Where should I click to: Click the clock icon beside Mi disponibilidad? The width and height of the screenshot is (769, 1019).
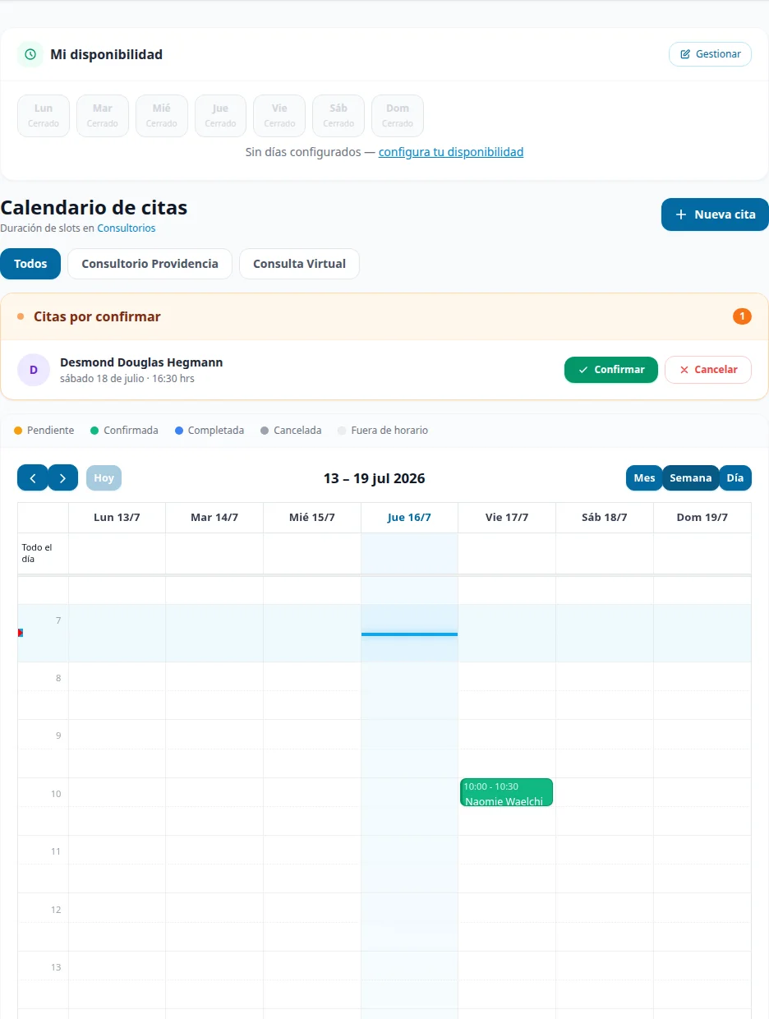point(30,54)
